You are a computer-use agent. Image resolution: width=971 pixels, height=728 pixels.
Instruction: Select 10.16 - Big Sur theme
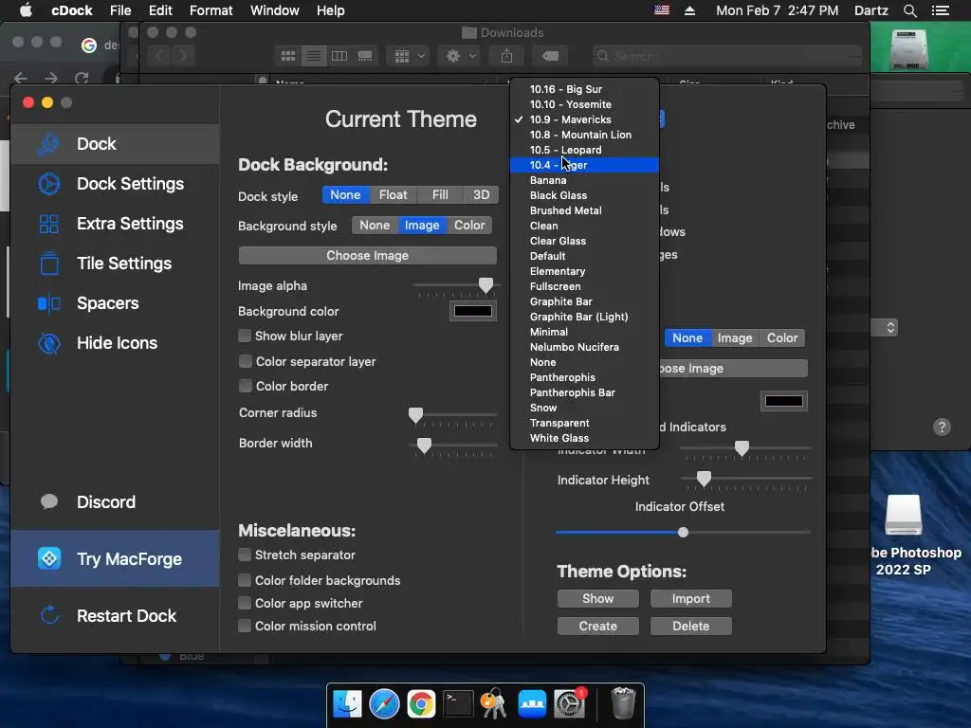(584, 89)
